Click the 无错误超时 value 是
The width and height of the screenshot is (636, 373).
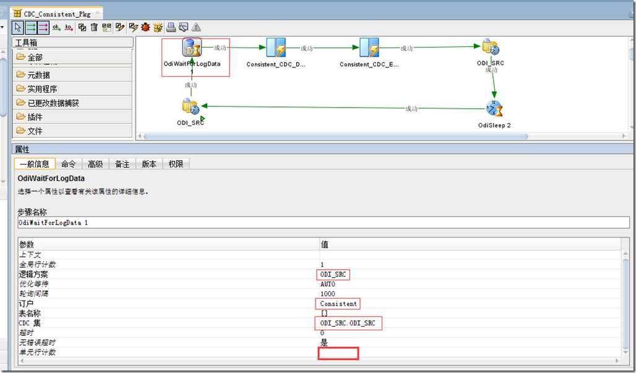[x=324, y=343]
